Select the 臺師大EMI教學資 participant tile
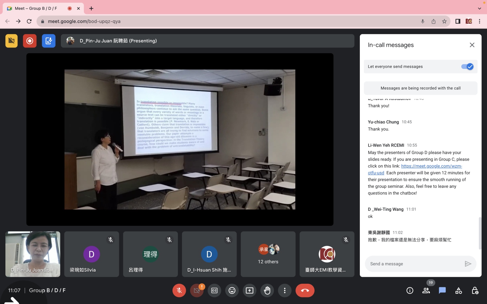 click(x=327, y=254)
